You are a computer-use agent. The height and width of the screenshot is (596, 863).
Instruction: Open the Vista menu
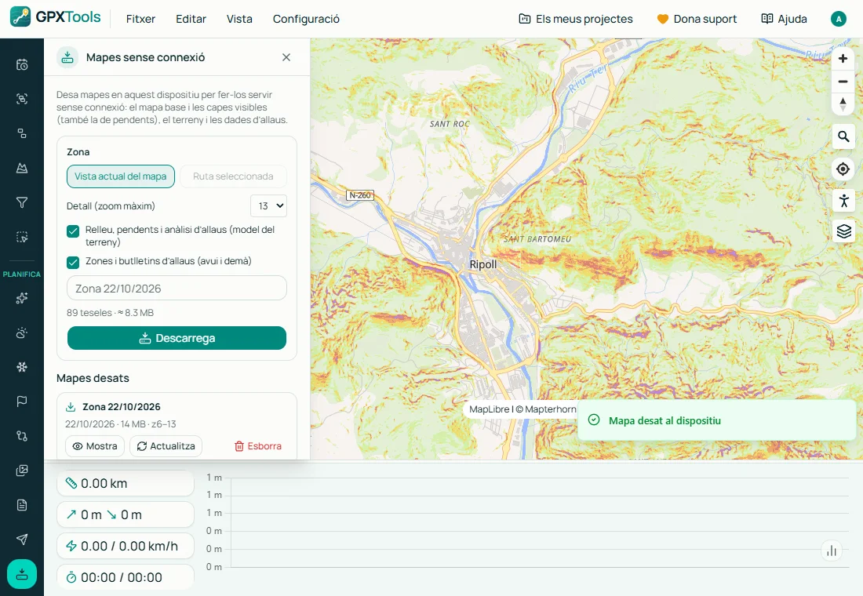(239, 19)
